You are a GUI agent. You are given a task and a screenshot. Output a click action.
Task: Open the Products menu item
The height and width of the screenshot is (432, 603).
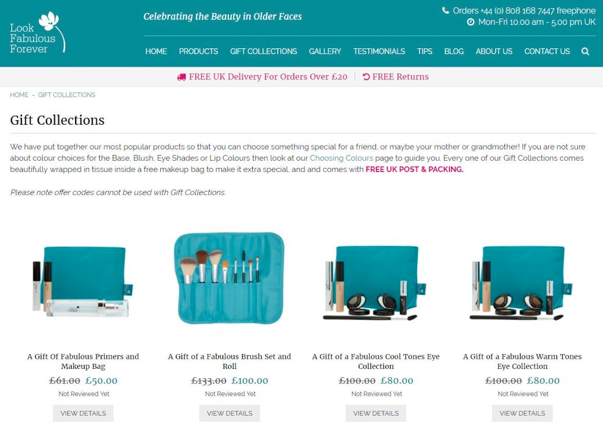click(198, 51)
